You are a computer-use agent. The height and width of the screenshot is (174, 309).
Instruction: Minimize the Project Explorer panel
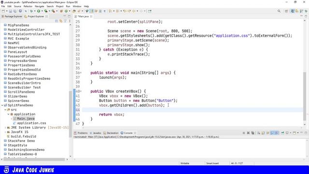[65, 16]
